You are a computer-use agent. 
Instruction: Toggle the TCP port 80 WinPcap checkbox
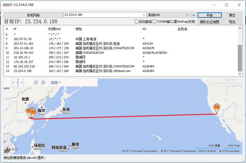click(154, 22)
